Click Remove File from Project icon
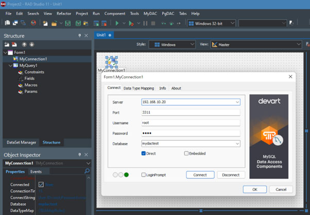This screenshot has width=310, height=215. 104,23
